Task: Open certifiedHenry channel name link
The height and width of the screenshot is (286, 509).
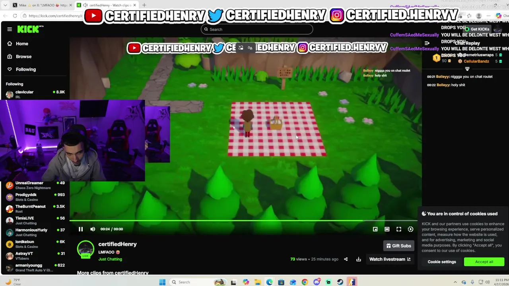Action: [117, 244]
